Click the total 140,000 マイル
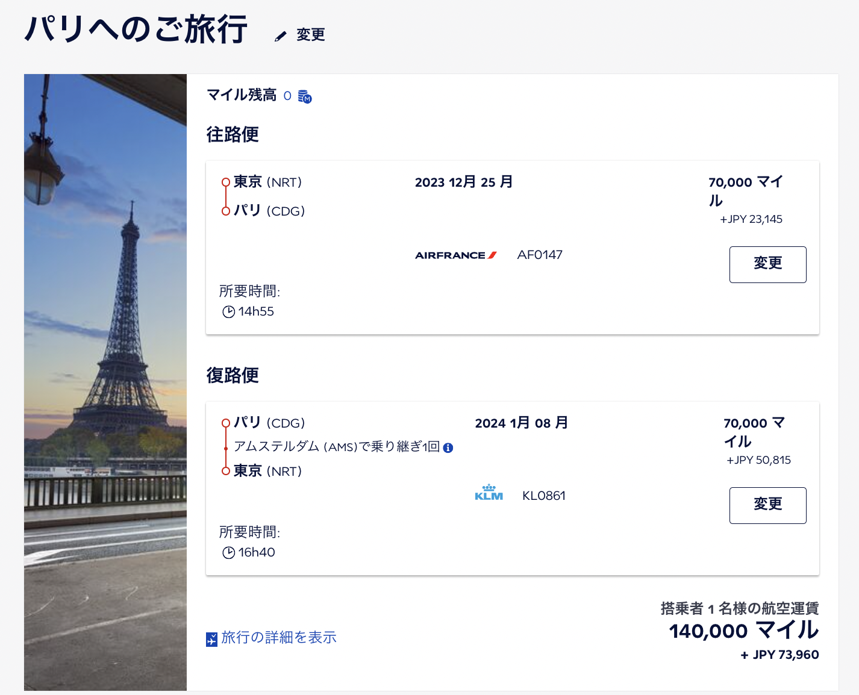 (x=744, y=631)
